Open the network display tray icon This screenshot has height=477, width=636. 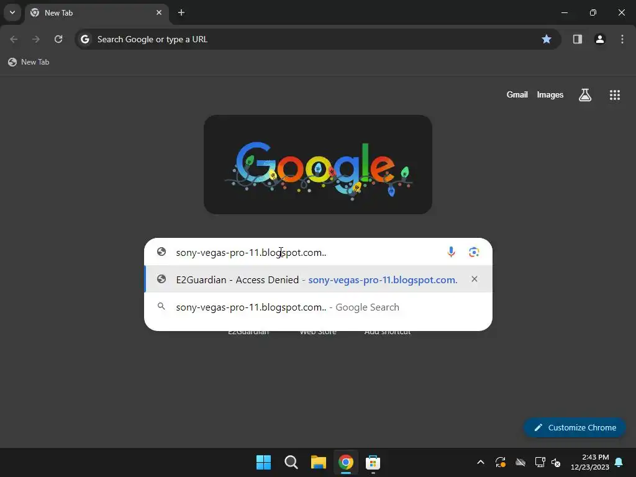[540, 462]
